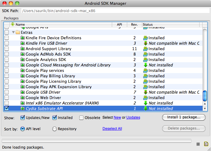Check the Google Play services checkbox

7,70
